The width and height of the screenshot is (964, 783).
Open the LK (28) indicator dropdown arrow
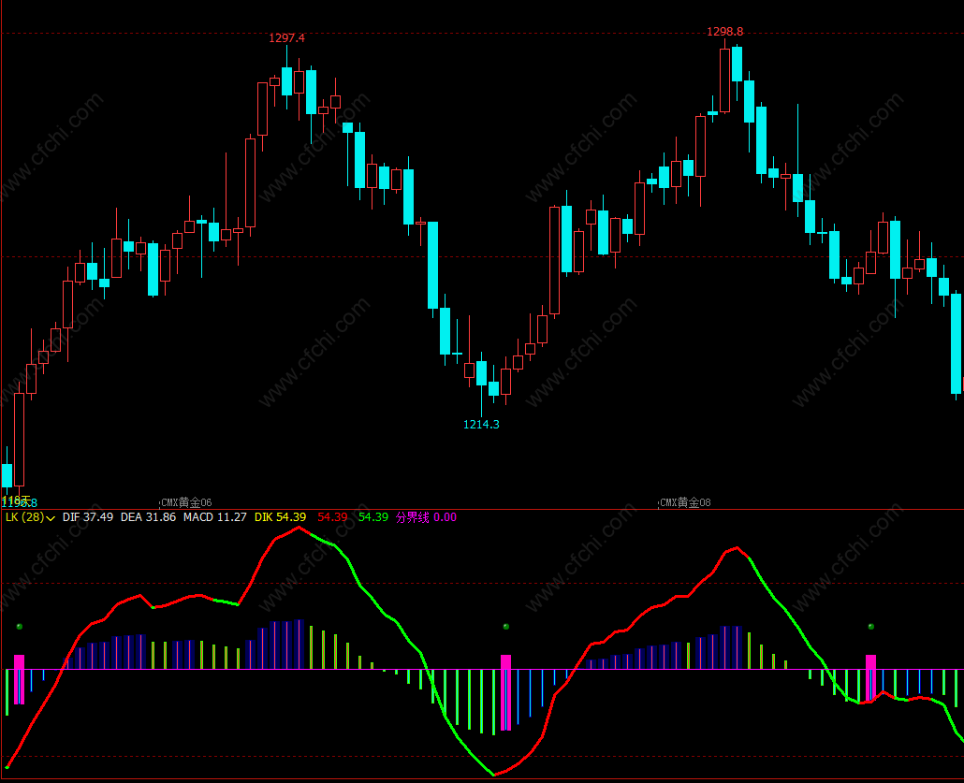tap(51, 518)
